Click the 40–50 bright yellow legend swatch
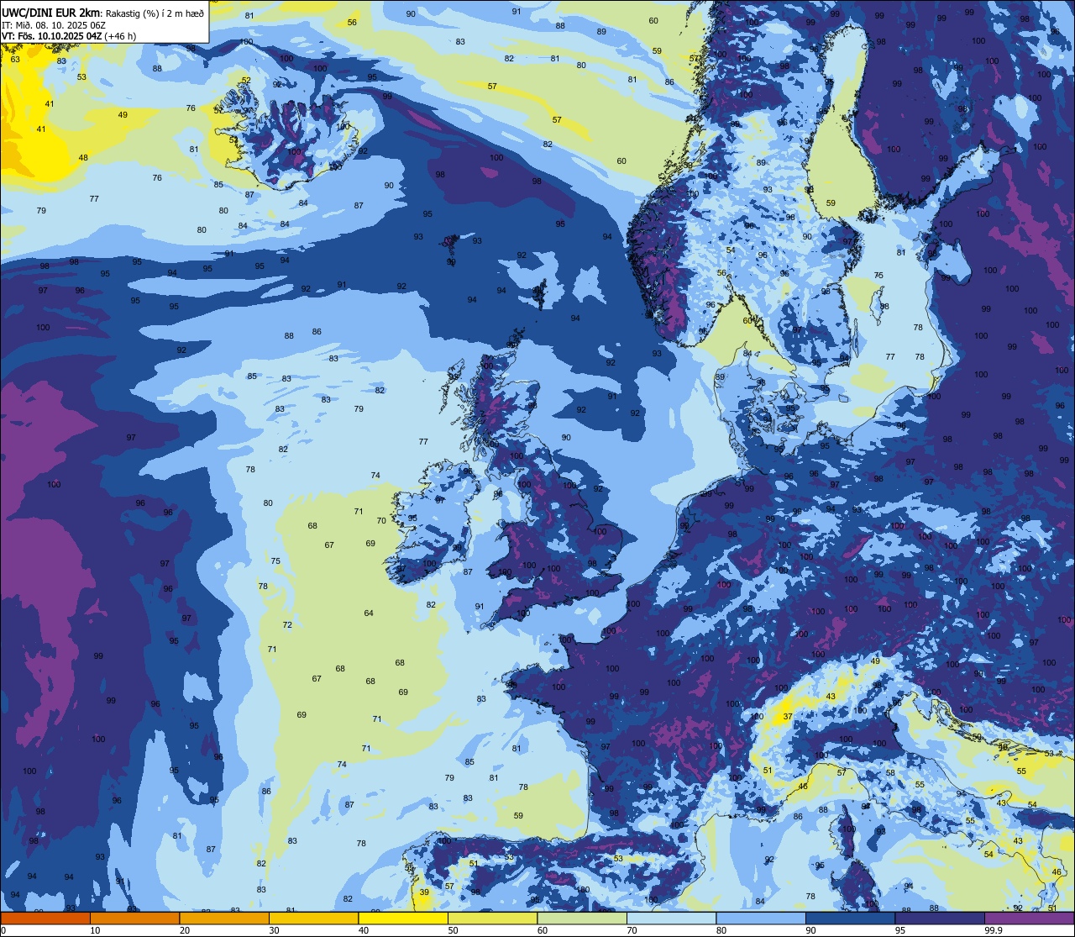The height and width of the screenshot is (937, 1075). click(403, 919)
